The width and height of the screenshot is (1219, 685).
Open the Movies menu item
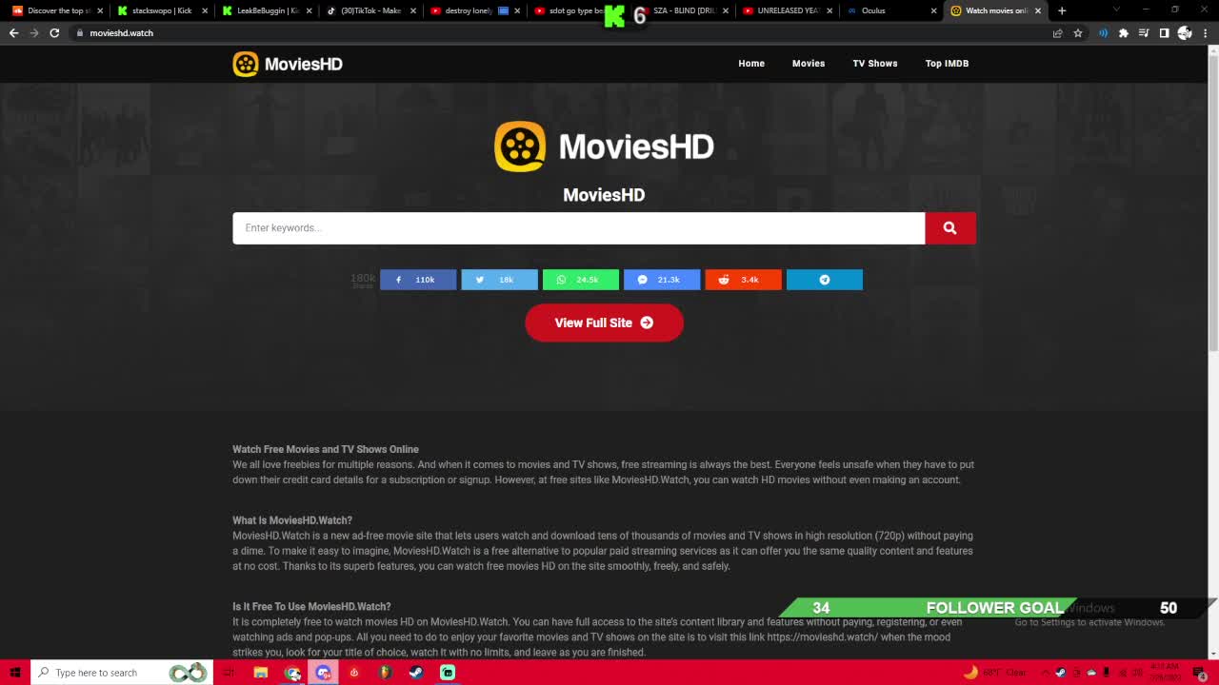[x=809, y=64]
